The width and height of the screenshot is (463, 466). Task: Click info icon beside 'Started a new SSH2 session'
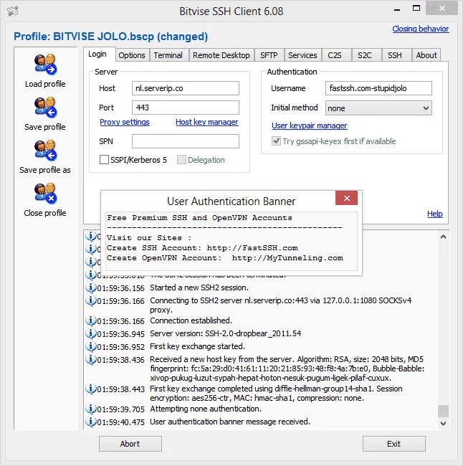90,287
